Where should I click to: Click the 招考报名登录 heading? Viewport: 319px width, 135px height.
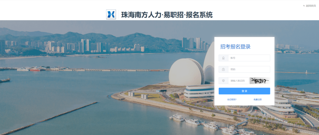[235, 47]
